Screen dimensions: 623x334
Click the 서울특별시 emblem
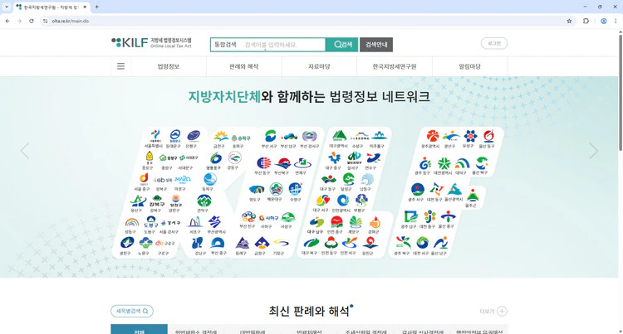coord(155,135)
